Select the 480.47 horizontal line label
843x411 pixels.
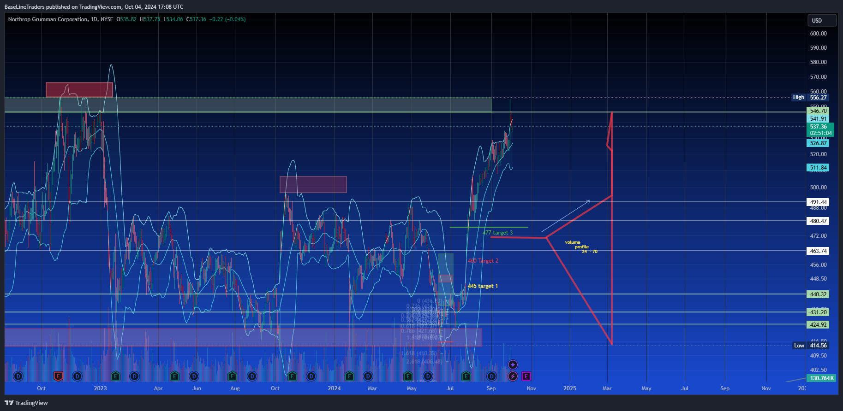(818, 221)
